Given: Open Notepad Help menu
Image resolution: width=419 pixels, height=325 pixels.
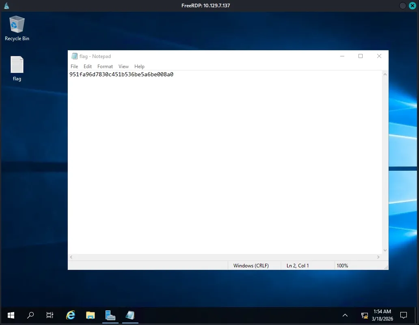Looking at the screenshot, I should (x=139, y=67).
